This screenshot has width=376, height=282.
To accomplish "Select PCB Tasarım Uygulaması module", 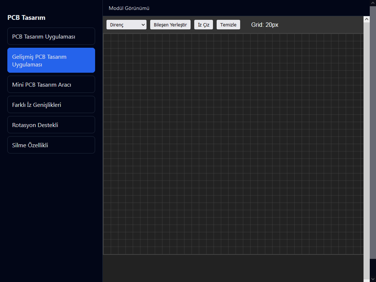I will pos(51,36).
